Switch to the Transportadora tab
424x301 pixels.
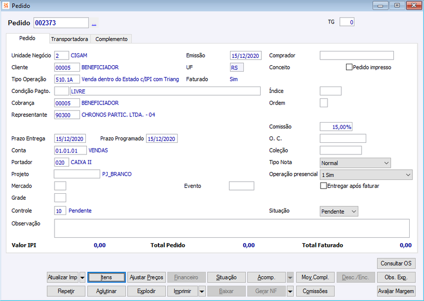point(69,39)
